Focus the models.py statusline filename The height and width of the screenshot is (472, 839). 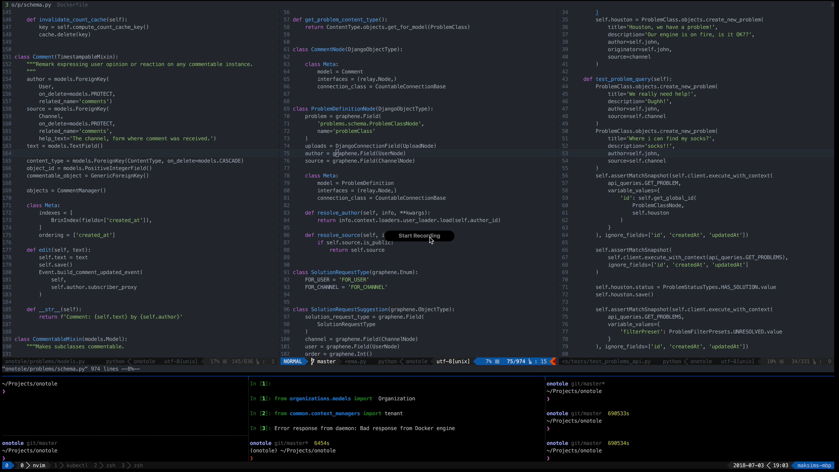[45, 361]
